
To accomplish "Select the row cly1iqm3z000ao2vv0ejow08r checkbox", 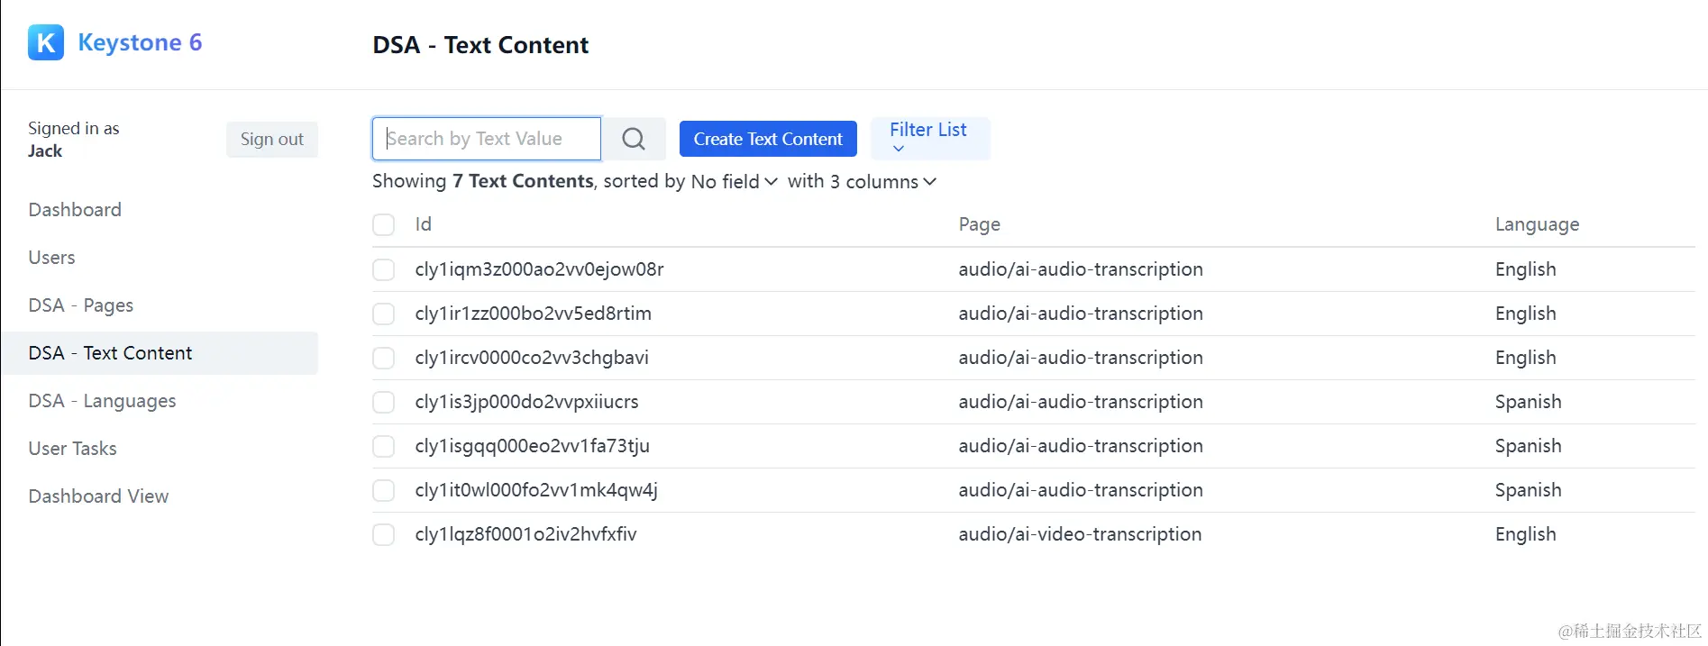I will (384, 269).
